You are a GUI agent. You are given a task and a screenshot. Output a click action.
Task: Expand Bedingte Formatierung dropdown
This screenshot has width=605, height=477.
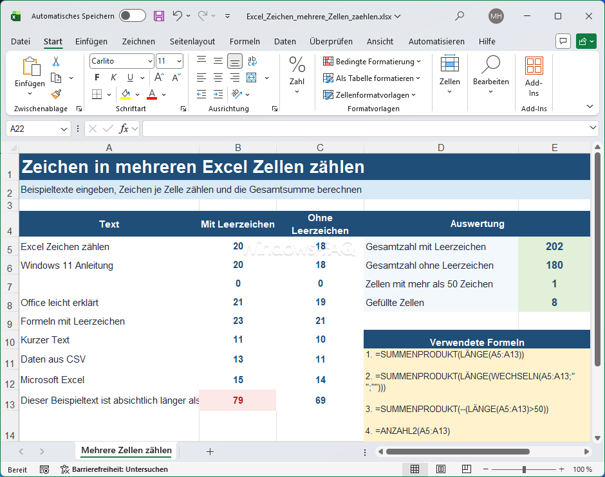[372, 61]
